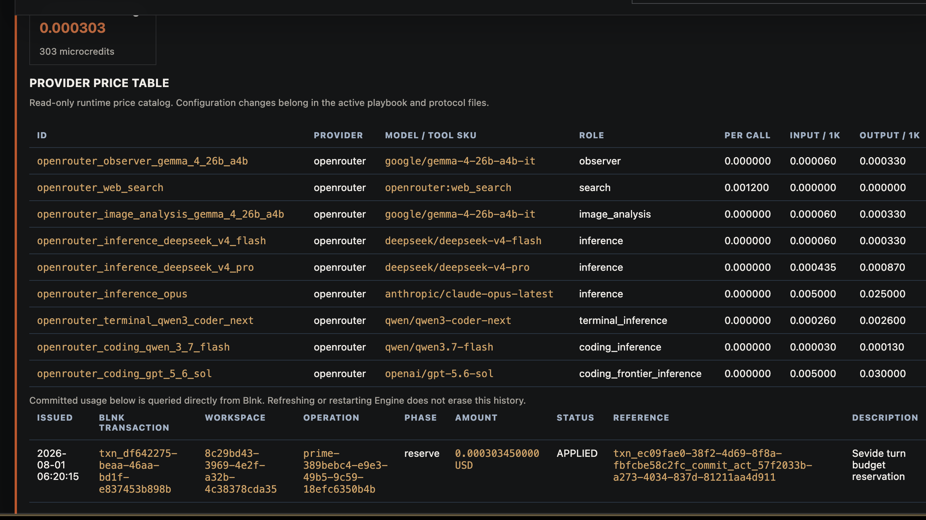
Task: Click the APPLIED status cell
Action: pyautogui.click(x=577, y=453)
